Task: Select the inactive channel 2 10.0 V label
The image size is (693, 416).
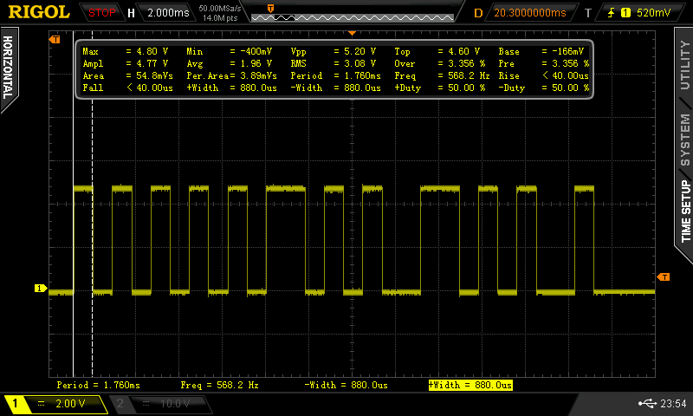Action: (175, 403)
